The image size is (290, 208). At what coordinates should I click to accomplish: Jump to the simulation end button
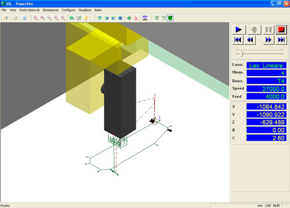point(281,40)
